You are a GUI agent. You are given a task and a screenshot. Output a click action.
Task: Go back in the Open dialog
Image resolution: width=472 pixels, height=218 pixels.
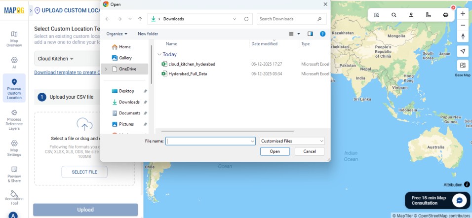[108, 19]
